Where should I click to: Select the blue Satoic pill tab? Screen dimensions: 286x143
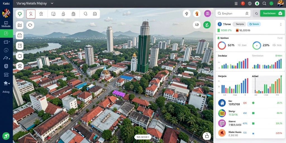(254, 24)
